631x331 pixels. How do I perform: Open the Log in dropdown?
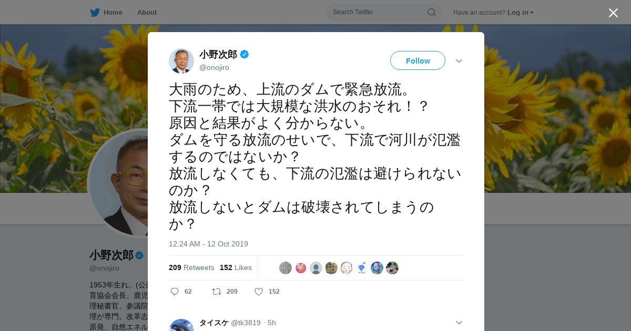coord(521,13)
